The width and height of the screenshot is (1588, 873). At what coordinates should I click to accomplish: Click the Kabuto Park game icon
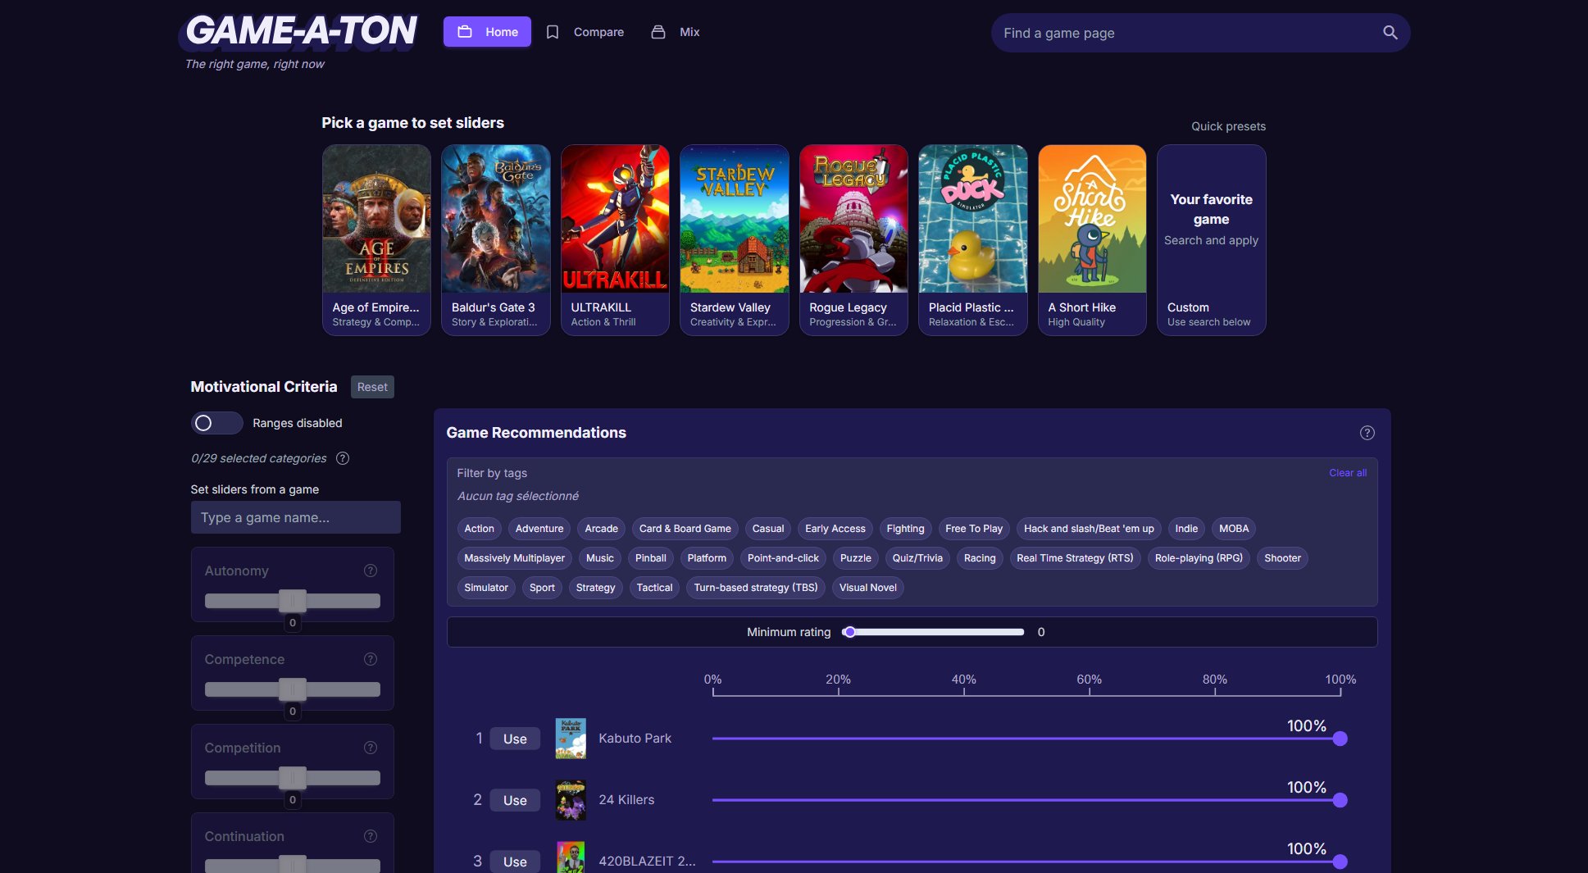(x=571, y=739)
